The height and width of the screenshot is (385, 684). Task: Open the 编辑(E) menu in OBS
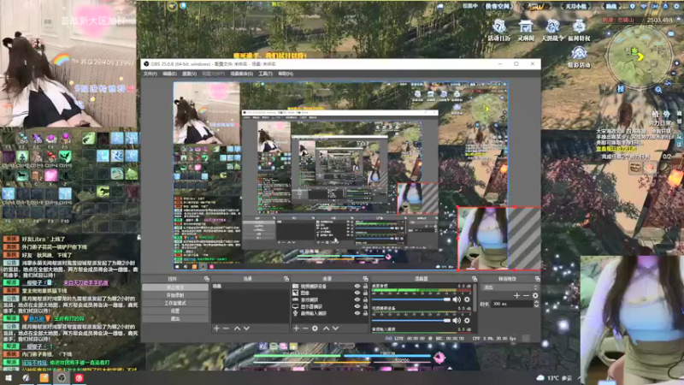click(x=169, y=74)
